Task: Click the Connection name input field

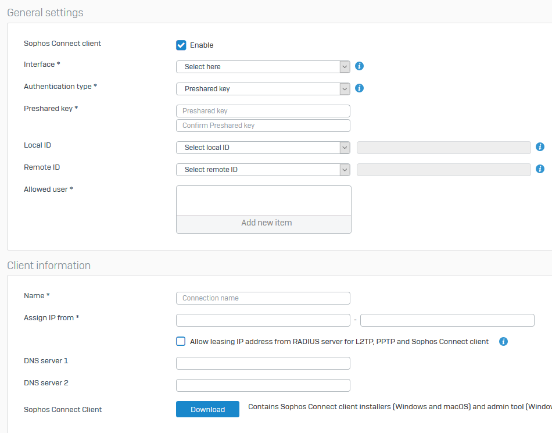Action: pos(263,298)
